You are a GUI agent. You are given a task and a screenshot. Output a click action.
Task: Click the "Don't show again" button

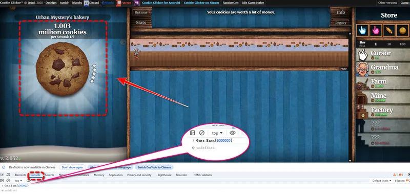point(72,167)
